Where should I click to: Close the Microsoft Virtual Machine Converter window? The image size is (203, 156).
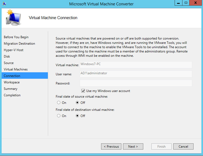point(196,3)
